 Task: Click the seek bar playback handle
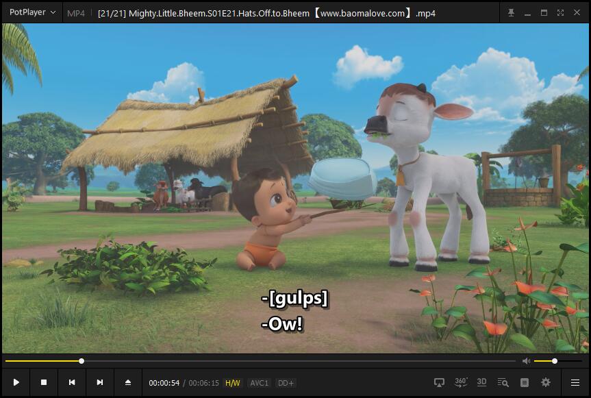click(81, 361)
